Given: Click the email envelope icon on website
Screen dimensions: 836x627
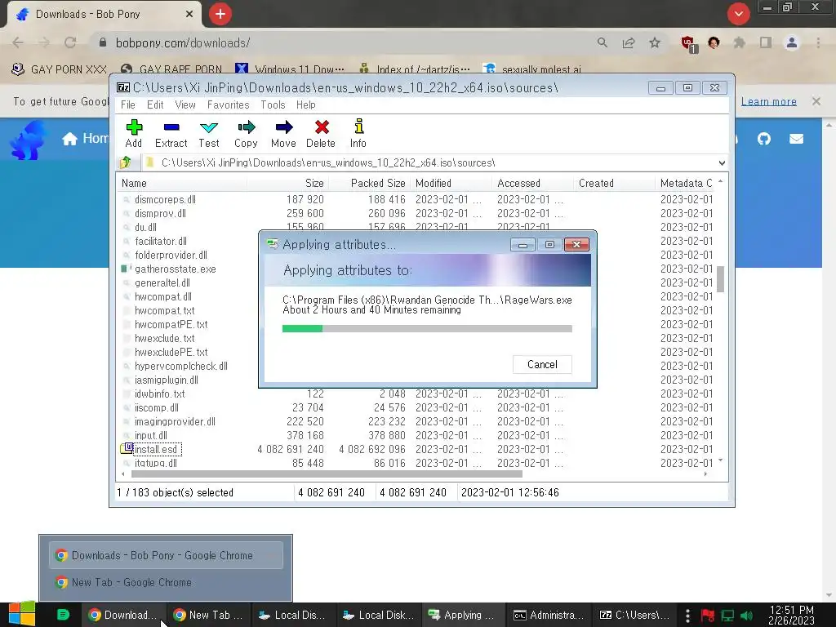Looking at the screenshot, I should (x=796, y=139).
